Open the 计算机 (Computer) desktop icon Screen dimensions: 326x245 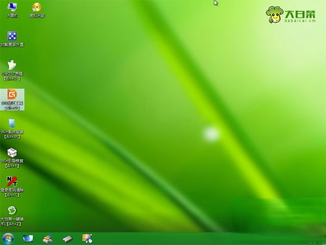tap(12, 10)
